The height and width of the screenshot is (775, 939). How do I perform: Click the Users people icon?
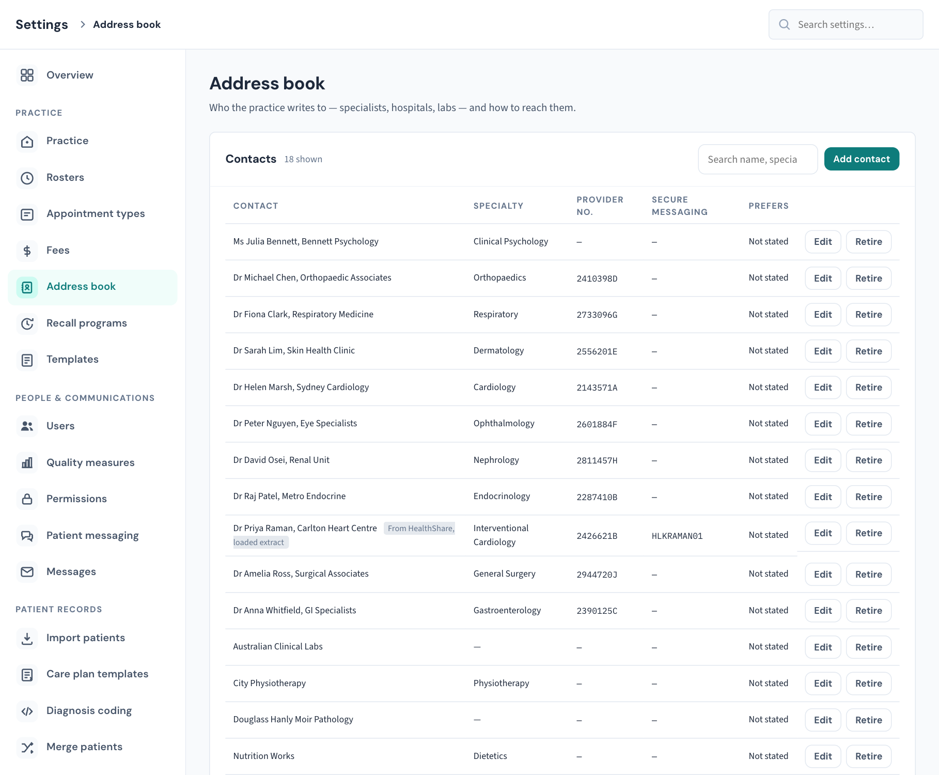pyautogui.click(x=27, y=426)
